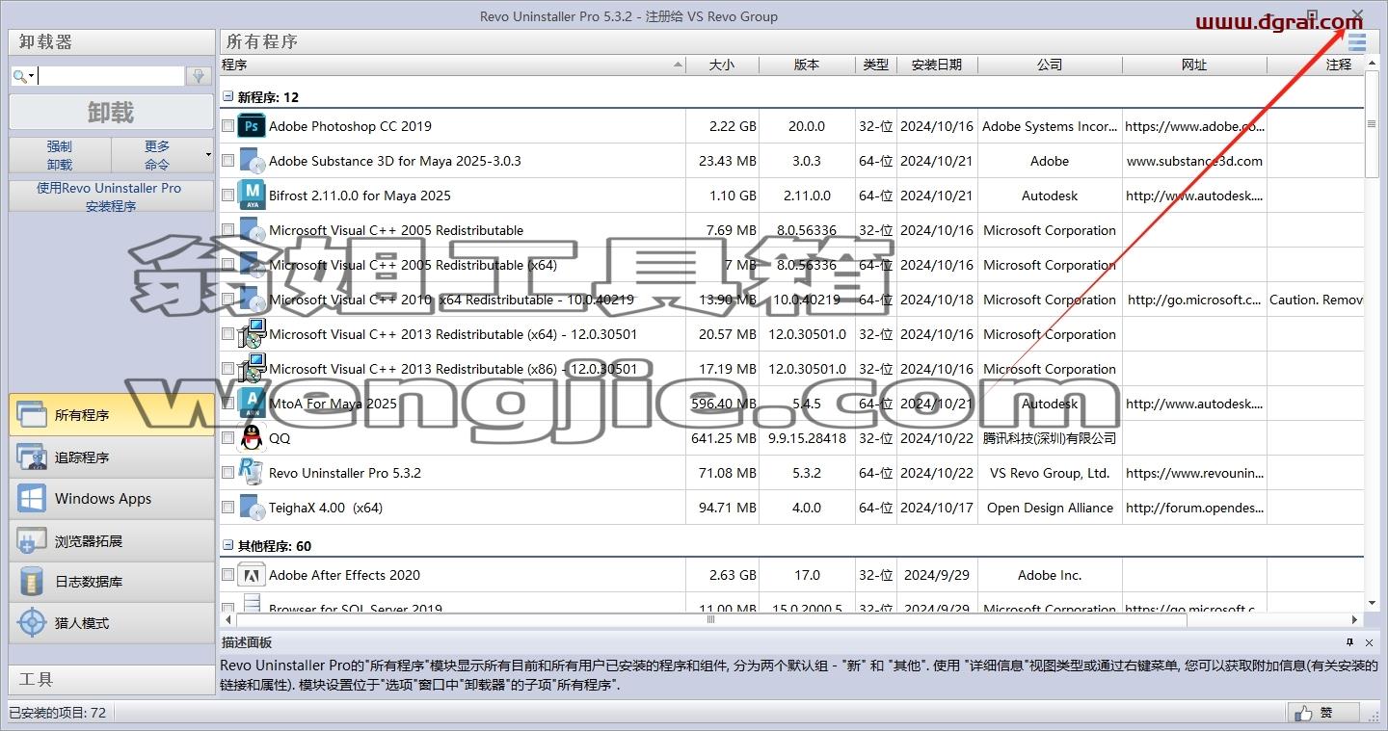Click 使用Revo Uninstaller Pro安装程序 button
The width and height of the screenshot is (1388, 731).
(x=111, y=196)
